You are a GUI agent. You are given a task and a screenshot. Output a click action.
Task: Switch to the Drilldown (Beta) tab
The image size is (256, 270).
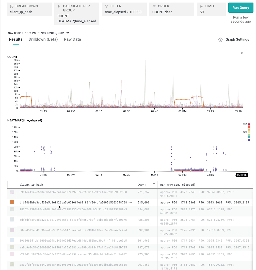click(x=43, y=39)
